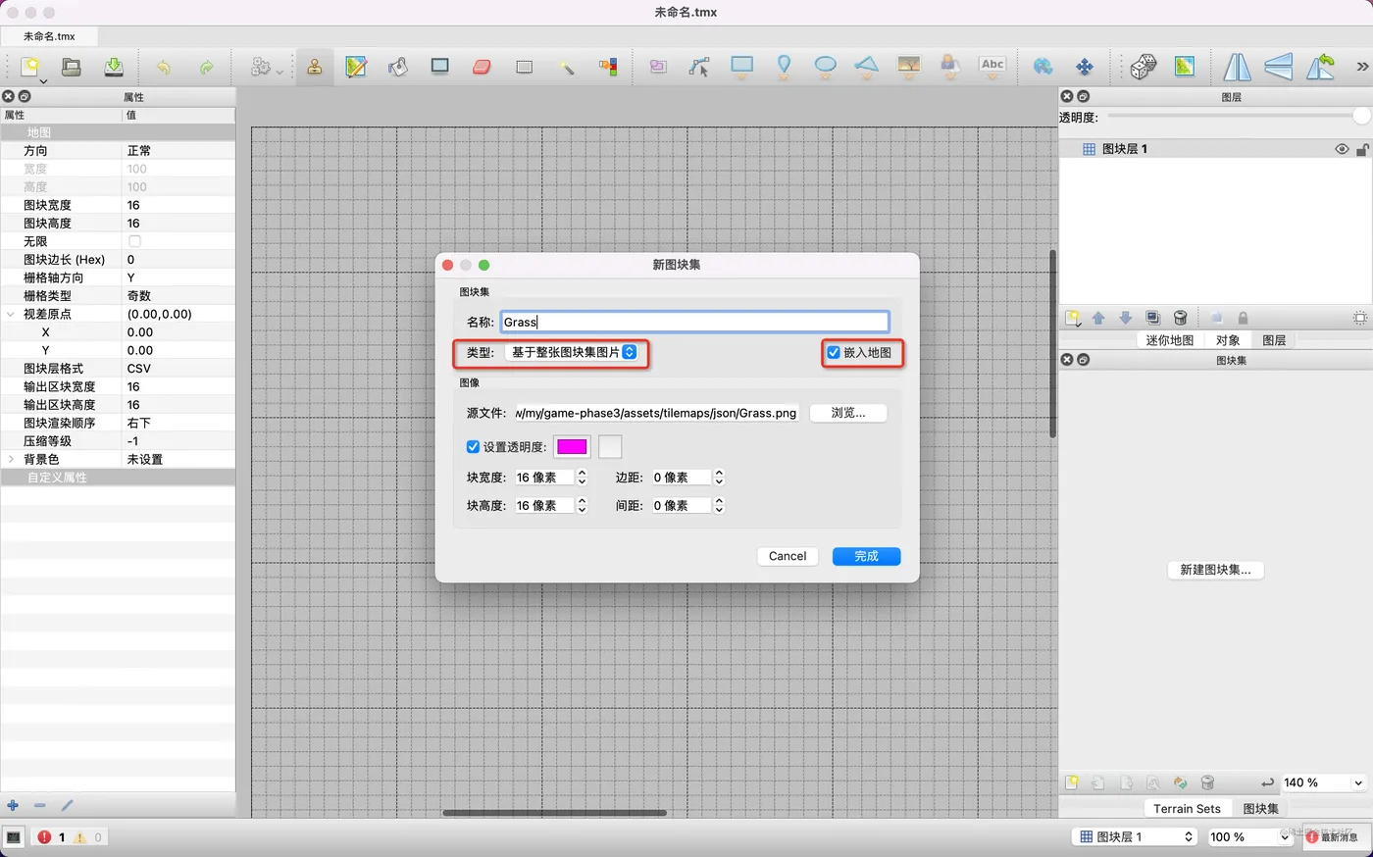1373x857 pixels.
Task: Select the Insert Tile image tool
Action: [x=909, y=66]
